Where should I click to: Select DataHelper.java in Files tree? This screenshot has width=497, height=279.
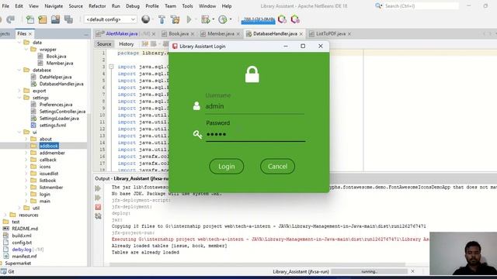55,77
